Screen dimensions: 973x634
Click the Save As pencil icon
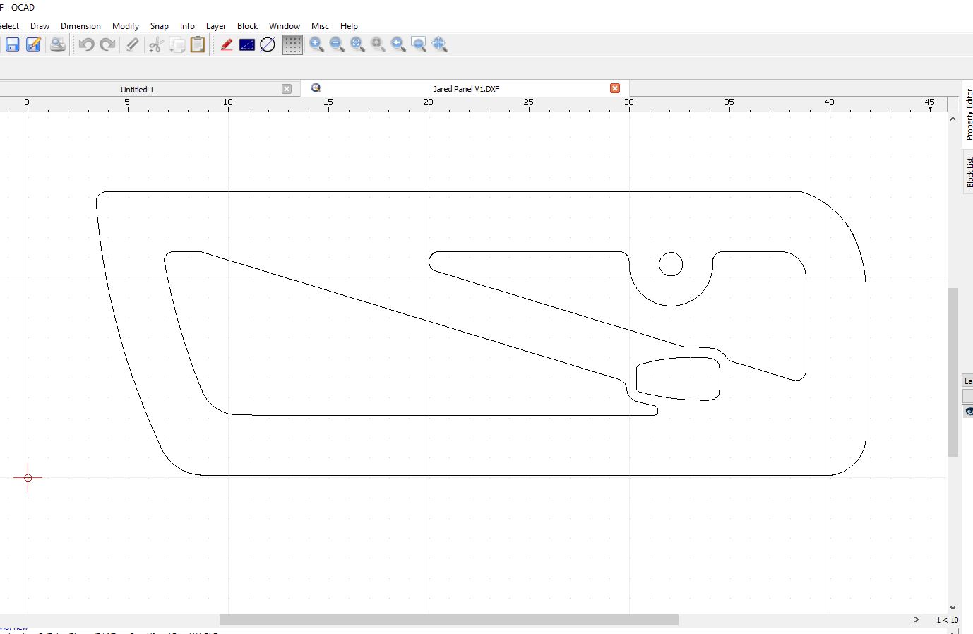[x=33, y=45]
